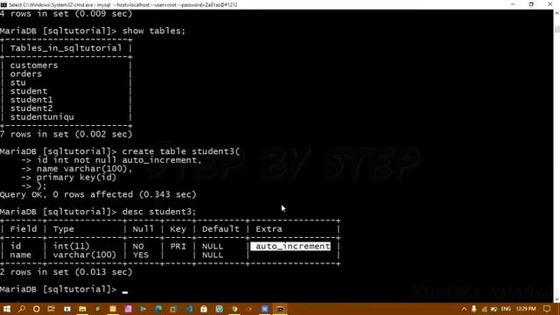Open the Action Center notifications icon
The image size is (560, 315).
(547, 309)
